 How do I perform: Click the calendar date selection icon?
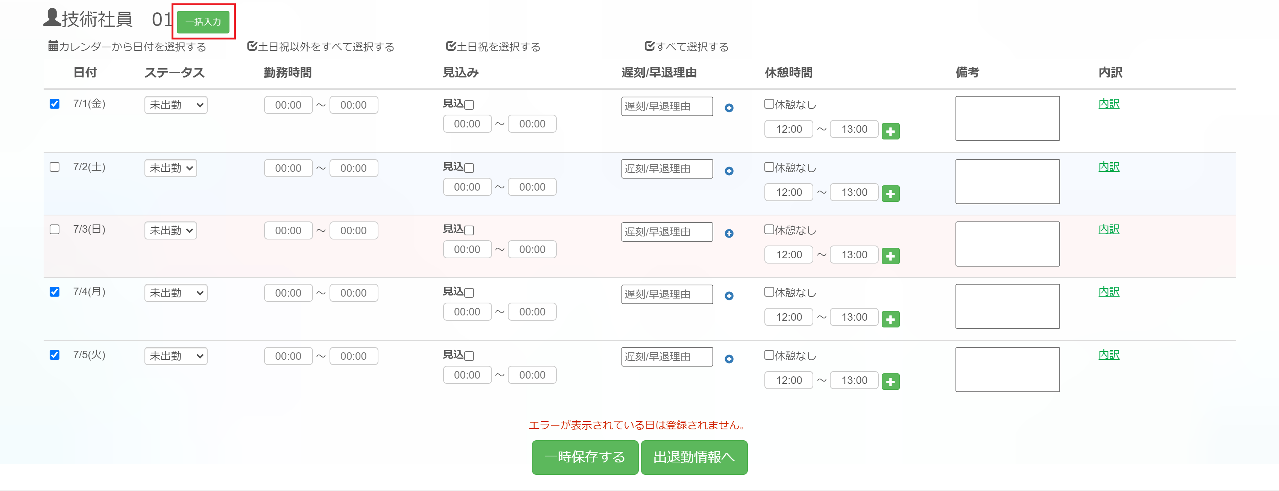pyautogui.click(x=53, y=46)
